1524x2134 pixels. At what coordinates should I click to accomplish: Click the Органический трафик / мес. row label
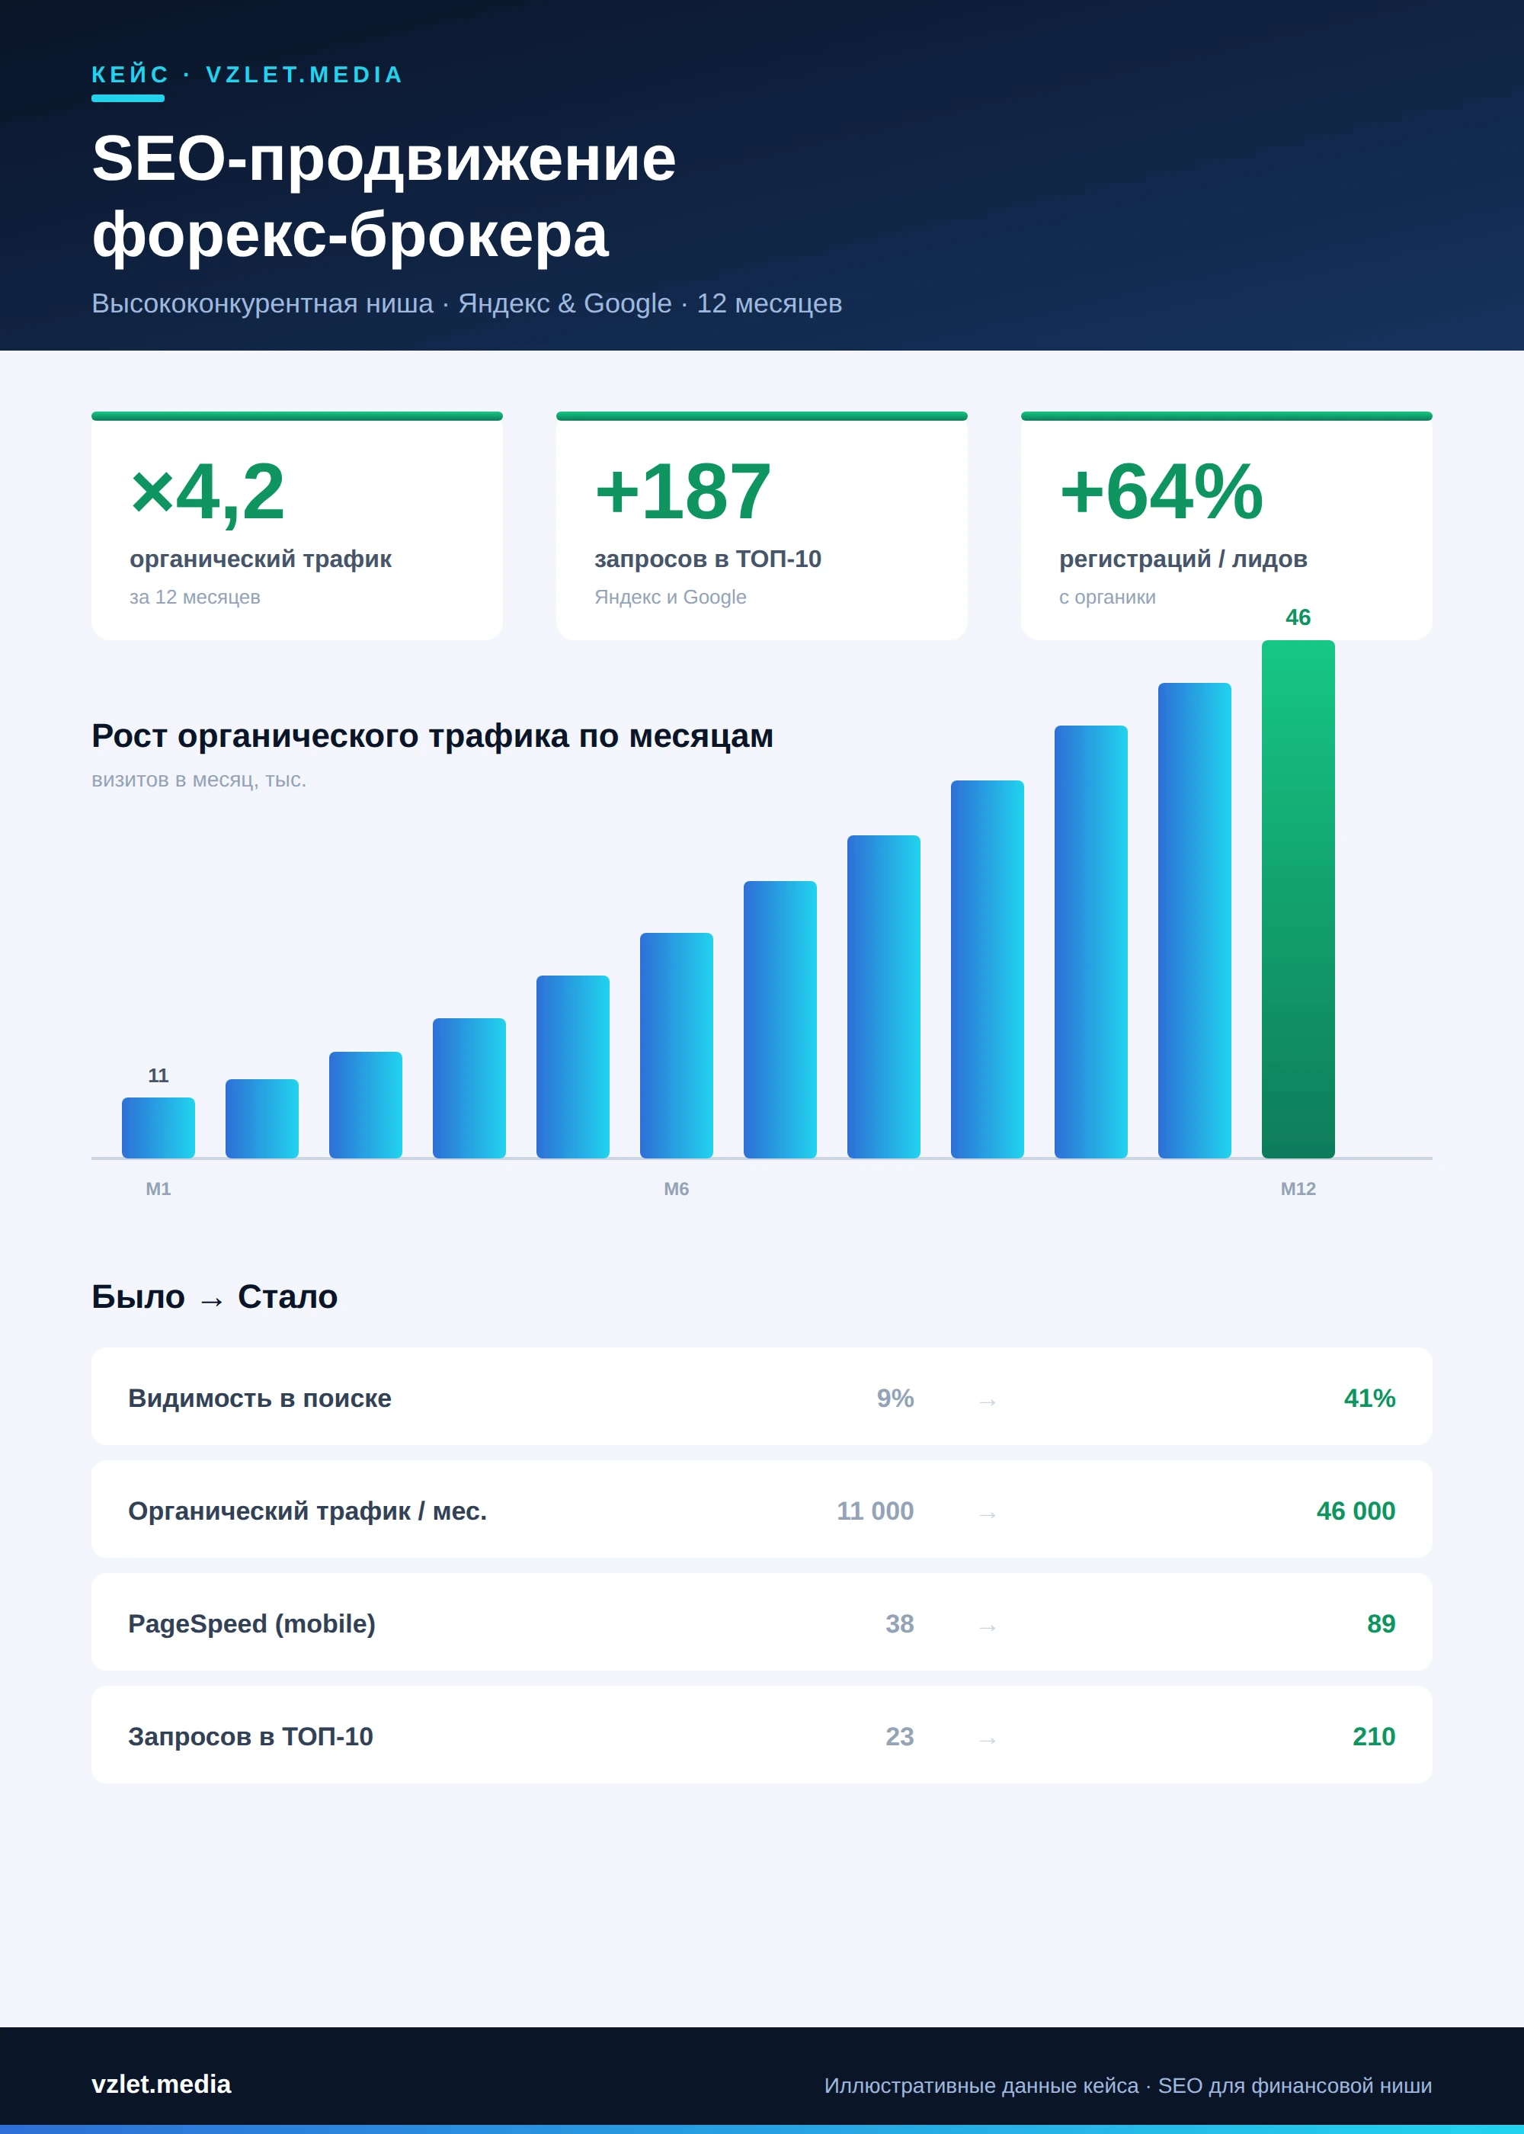click(308, 1511)
